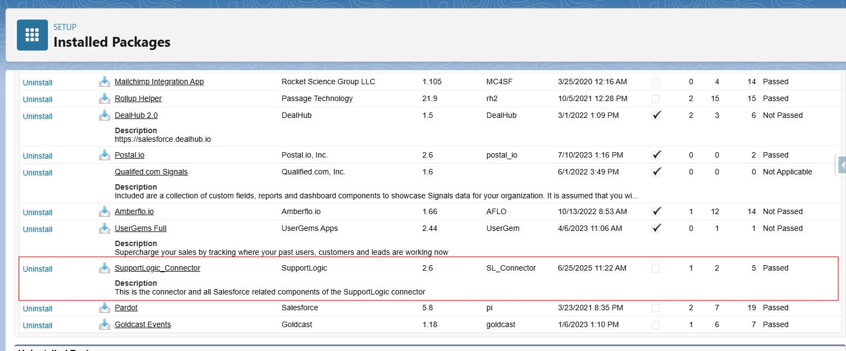Open Goldcast Events package name link
The width and height of the screenshot is (846, 351).
pyautogui.click(x=143, y=324)
